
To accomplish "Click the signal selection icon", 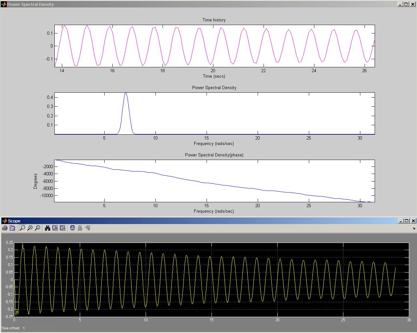I will (88, 228).
